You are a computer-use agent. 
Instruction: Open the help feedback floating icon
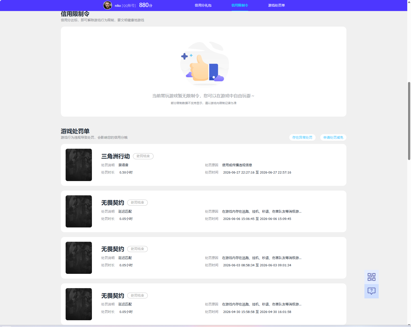(371, 291)
